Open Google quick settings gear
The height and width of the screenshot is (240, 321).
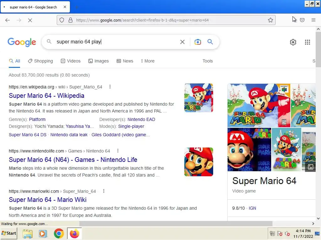[293, 42]
